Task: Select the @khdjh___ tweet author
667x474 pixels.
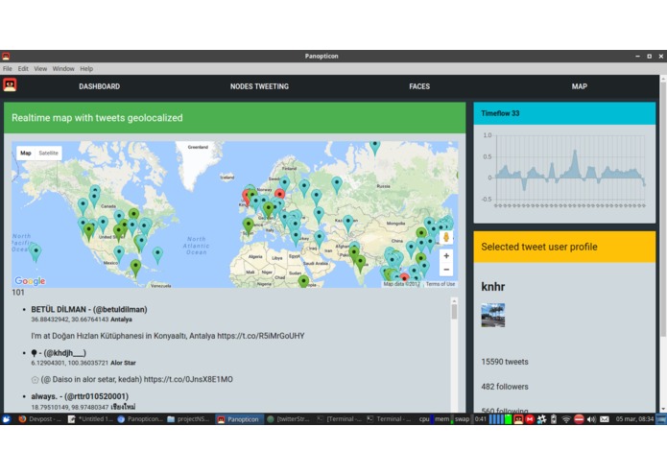Action: click(x=59, y=353)
